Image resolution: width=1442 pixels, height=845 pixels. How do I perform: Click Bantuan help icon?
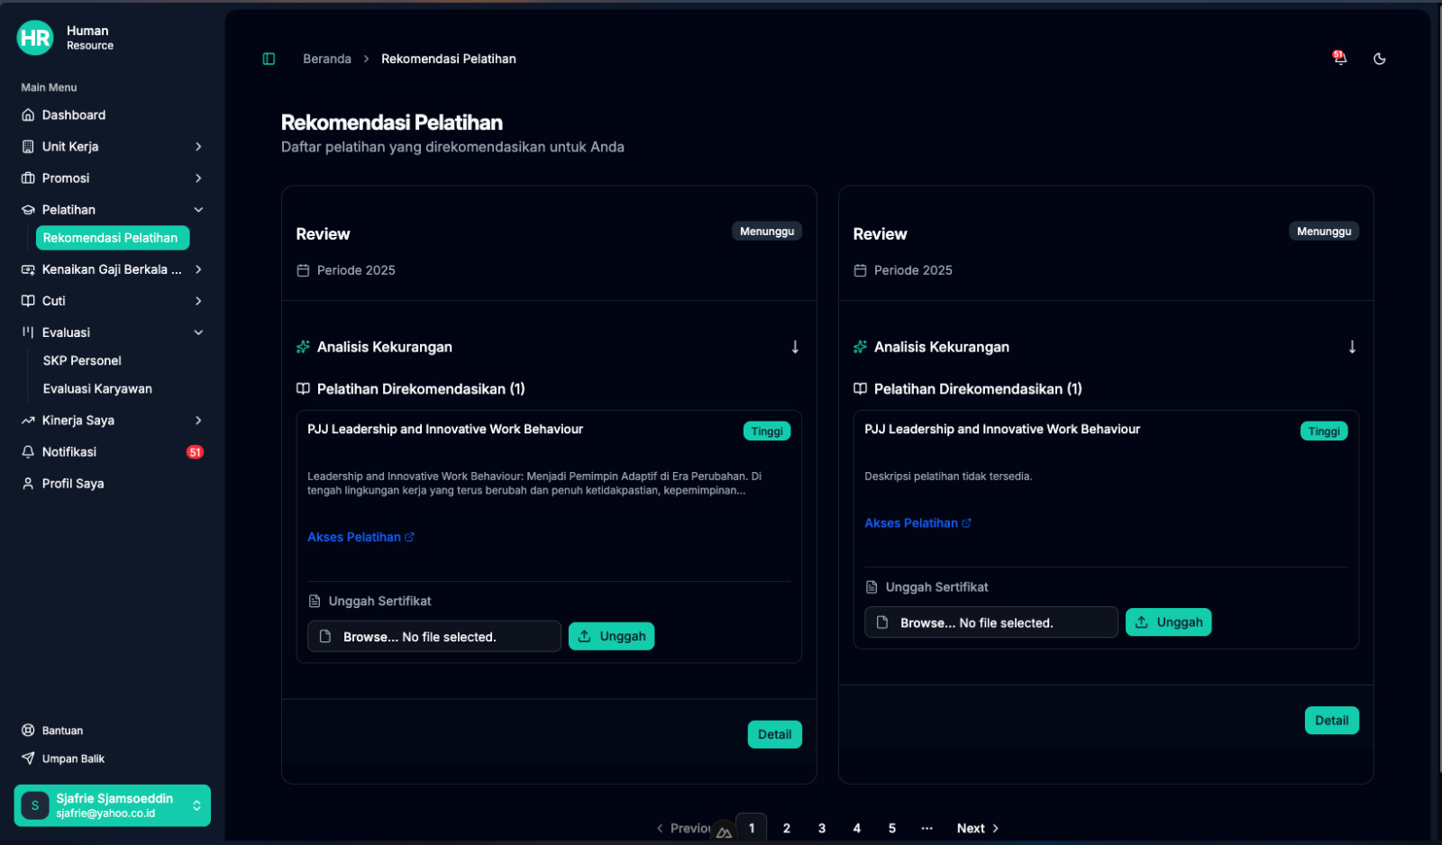tap(28, 731)
